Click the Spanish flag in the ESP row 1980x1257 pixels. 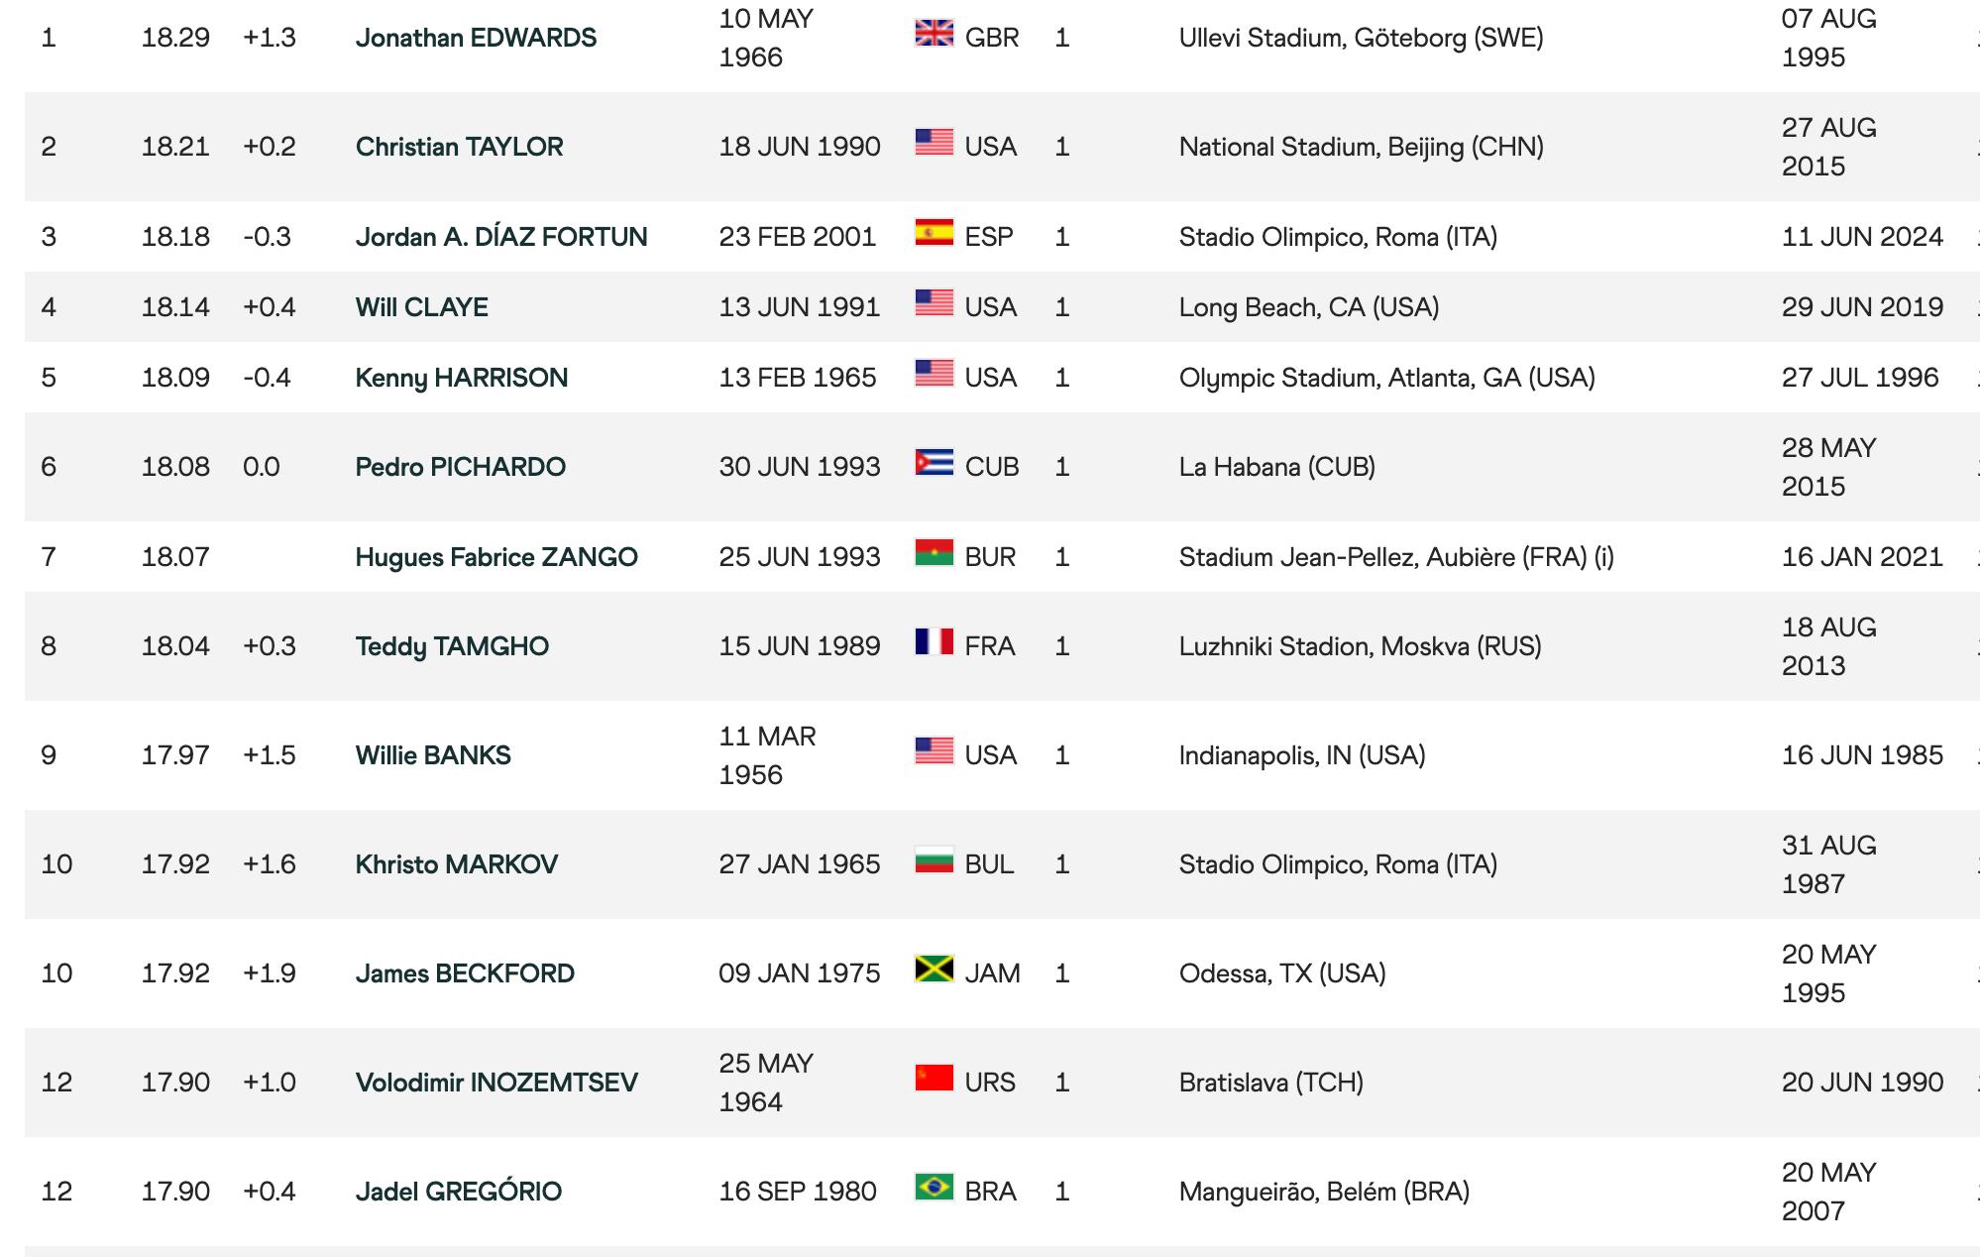(x=934, y=233)
